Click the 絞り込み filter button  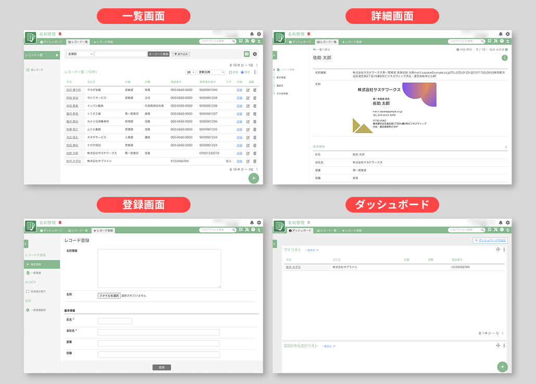click(x=181, y=54)
